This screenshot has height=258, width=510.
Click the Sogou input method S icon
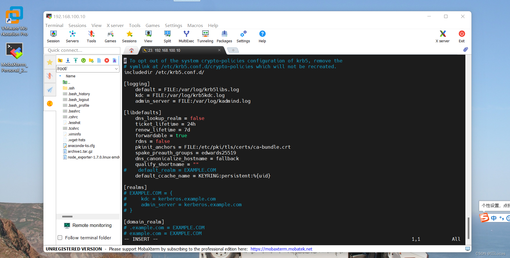pyautogui.click(x=484, y=218)
